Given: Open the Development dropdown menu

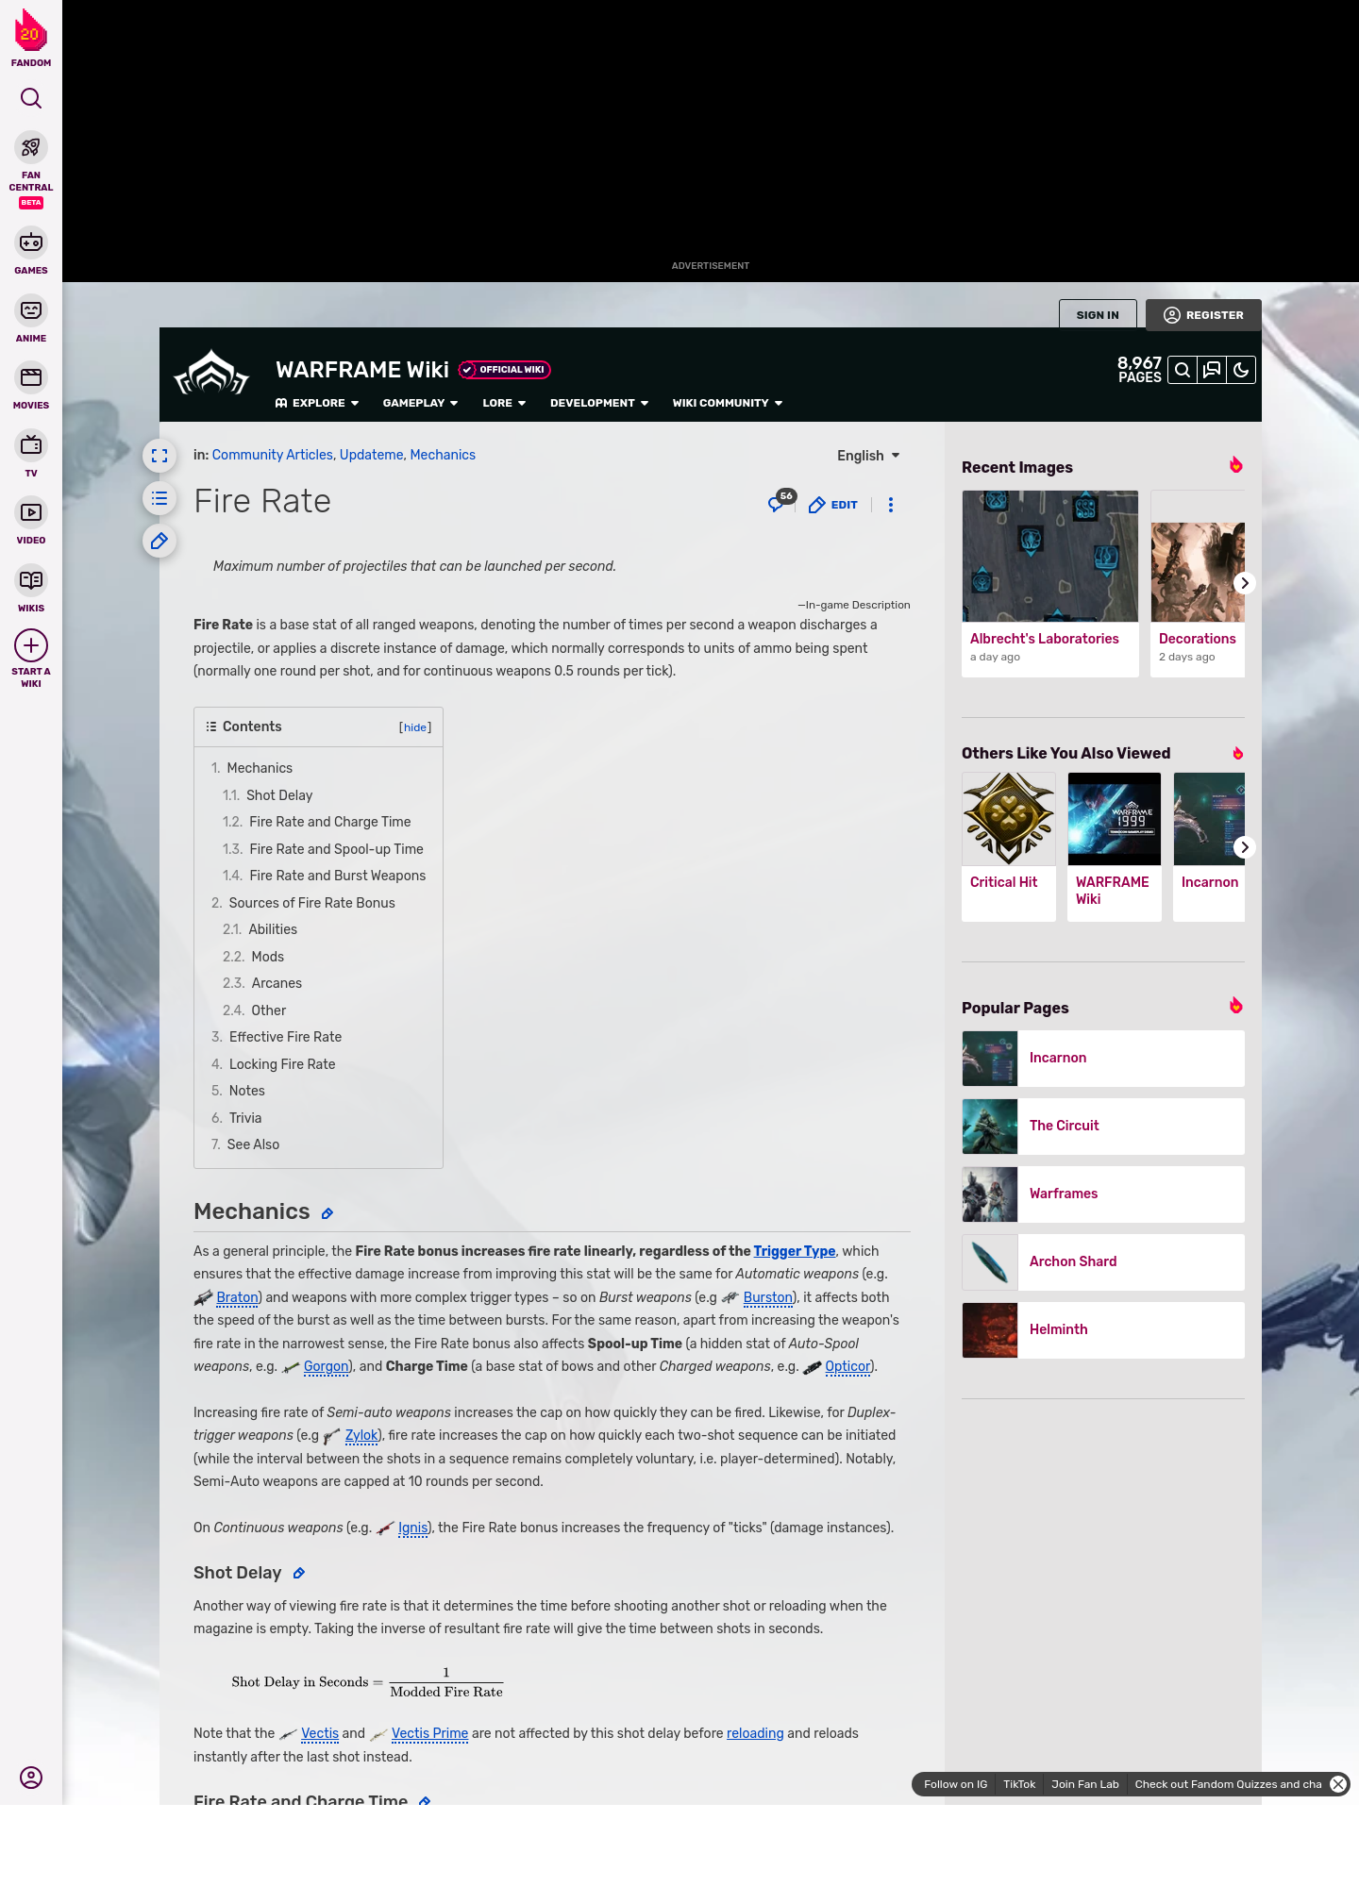Looking at the screenshot, I should click(599, 403).
